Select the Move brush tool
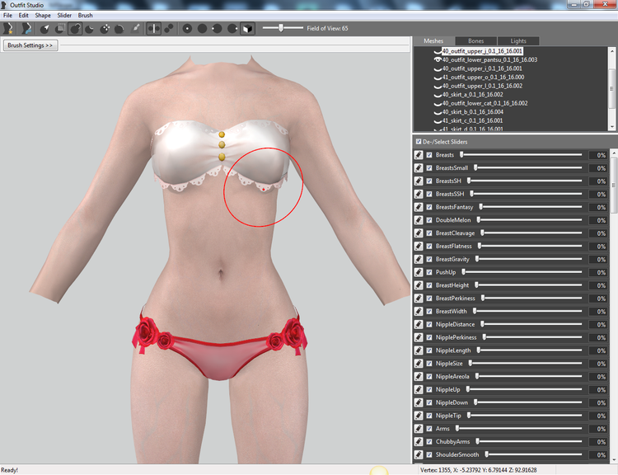The height and width of the screenshot is (475, 618). tap(105, 29)
